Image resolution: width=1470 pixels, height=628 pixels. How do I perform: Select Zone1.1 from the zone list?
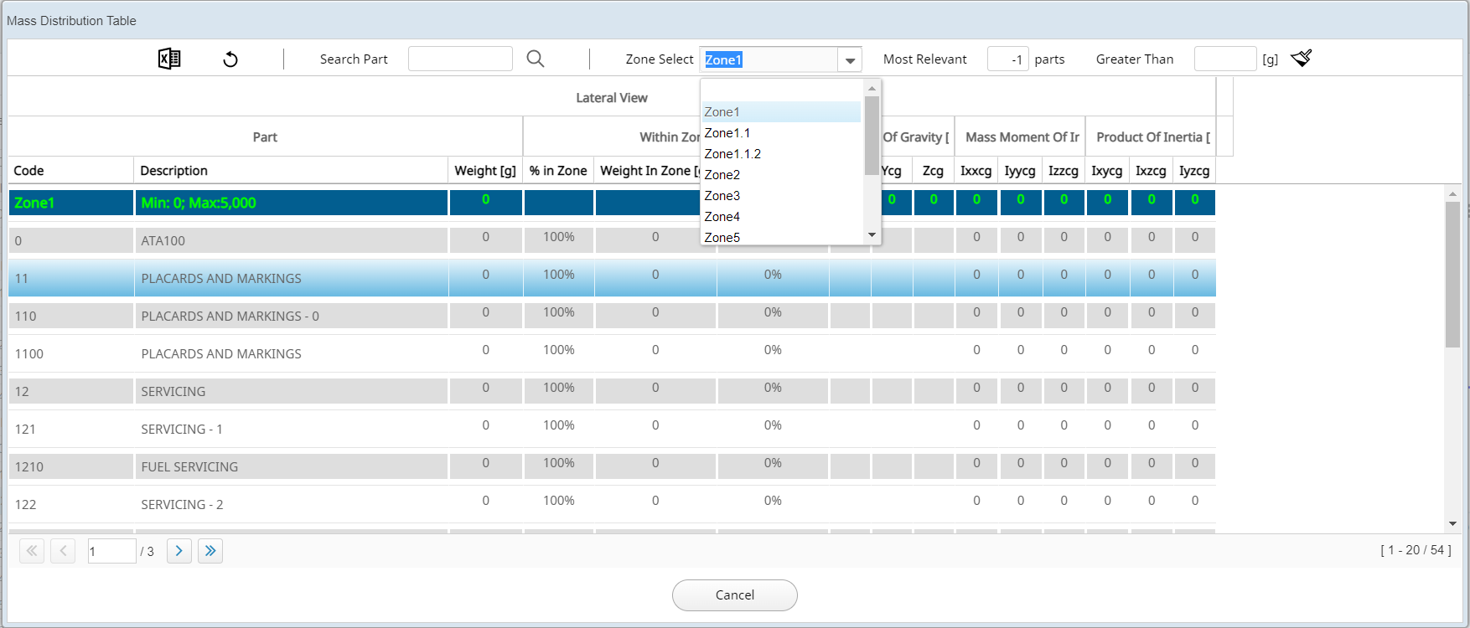pos(727,133)
